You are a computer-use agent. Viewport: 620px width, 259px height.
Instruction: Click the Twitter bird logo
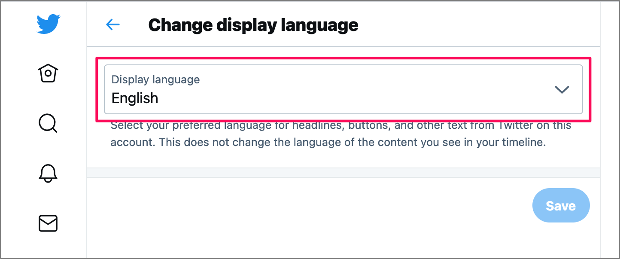(48, 24)
